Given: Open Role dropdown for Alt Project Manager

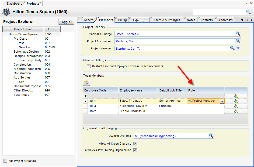Looking at the screenshot, I should click(x=222, y=101).
